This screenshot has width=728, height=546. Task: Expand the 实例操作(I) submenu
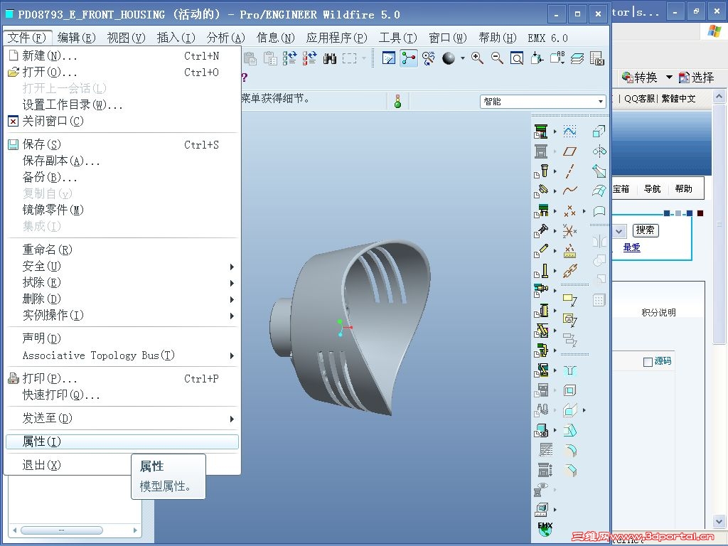122,315
